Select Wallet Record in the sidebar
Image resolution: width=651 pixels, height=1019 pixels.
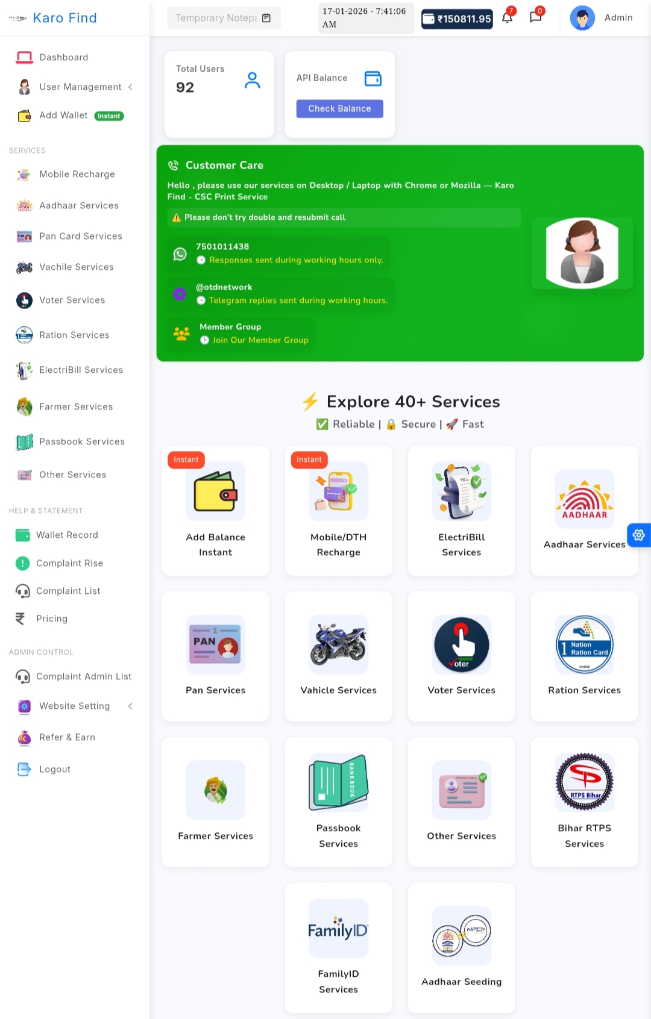pyautogui.click(x=66, y=535)
